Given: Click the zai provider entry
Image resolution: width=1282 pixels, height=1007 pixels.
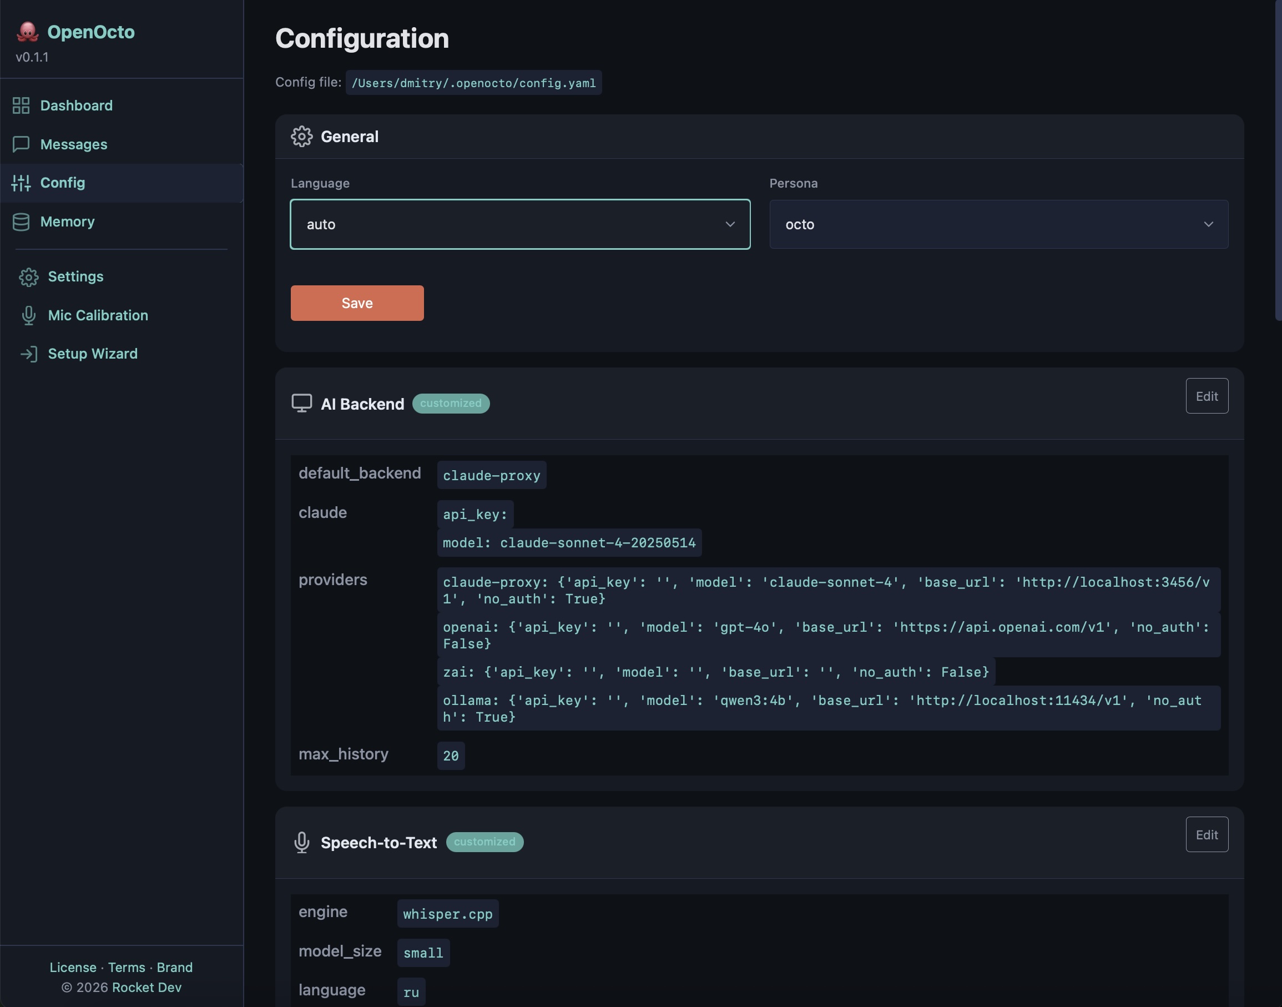Looking at the screenshot, I should point(716,672).
